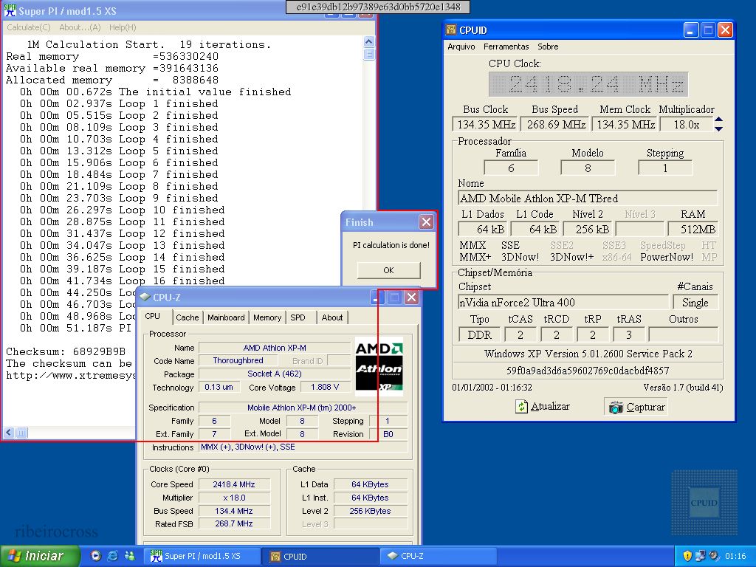Open the Arquivo menu in CPUID
Screen dimensions: 756x567
[461, 47]
